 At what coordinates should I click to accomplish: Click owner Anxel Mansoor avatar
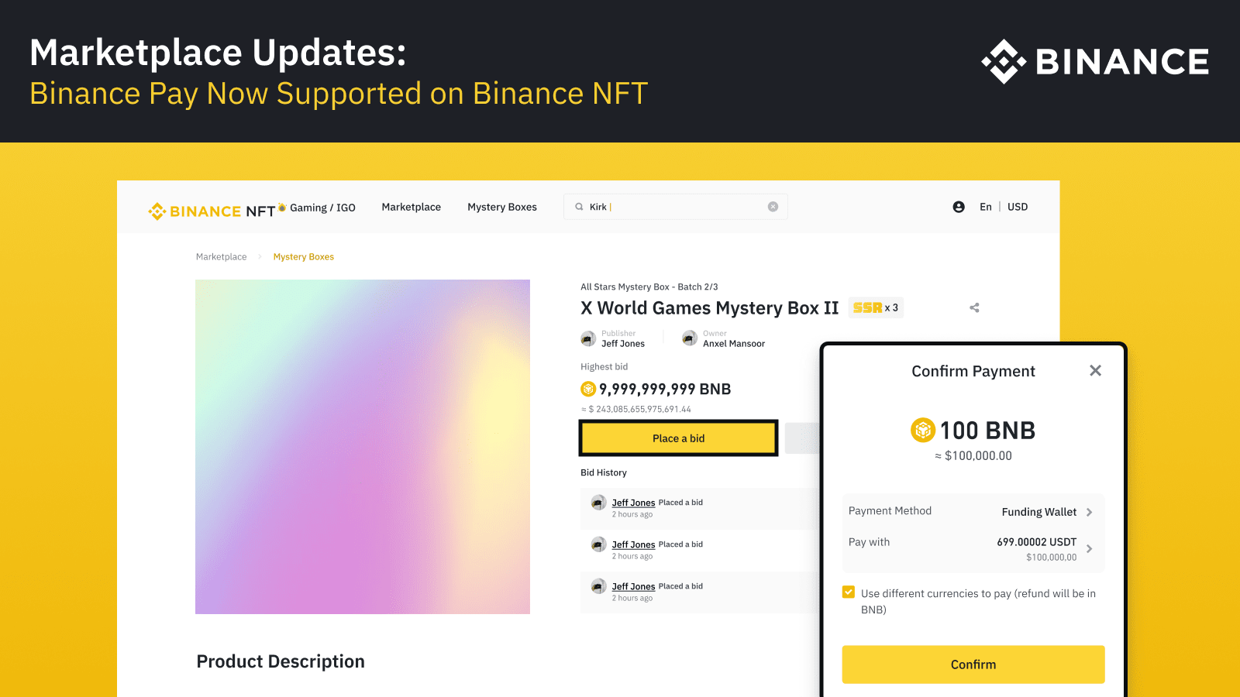(x=690, y=338)
